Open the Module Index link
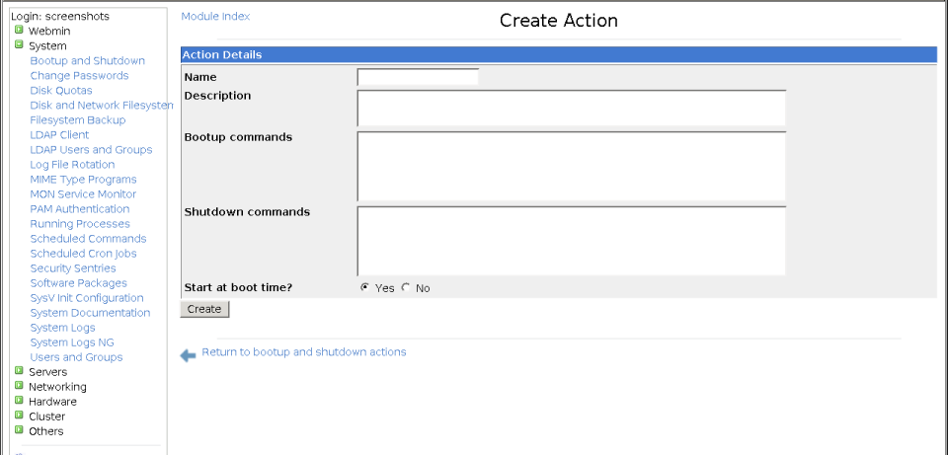The image size is (948, 455). click(215, 17)
